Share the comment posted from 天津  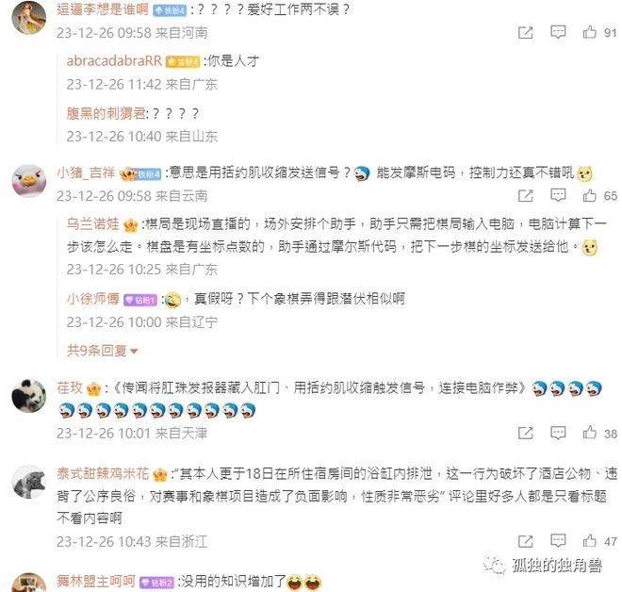pyautogui.click(x=526, y=433)
